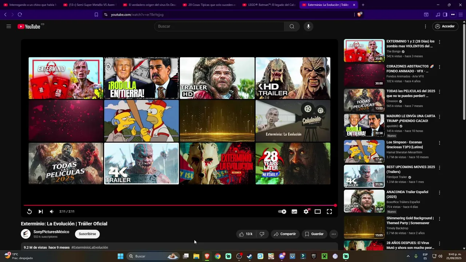466x262 pixels.
Task: Subscribe using the Suscribirse button
Action: tap(87, 234)
